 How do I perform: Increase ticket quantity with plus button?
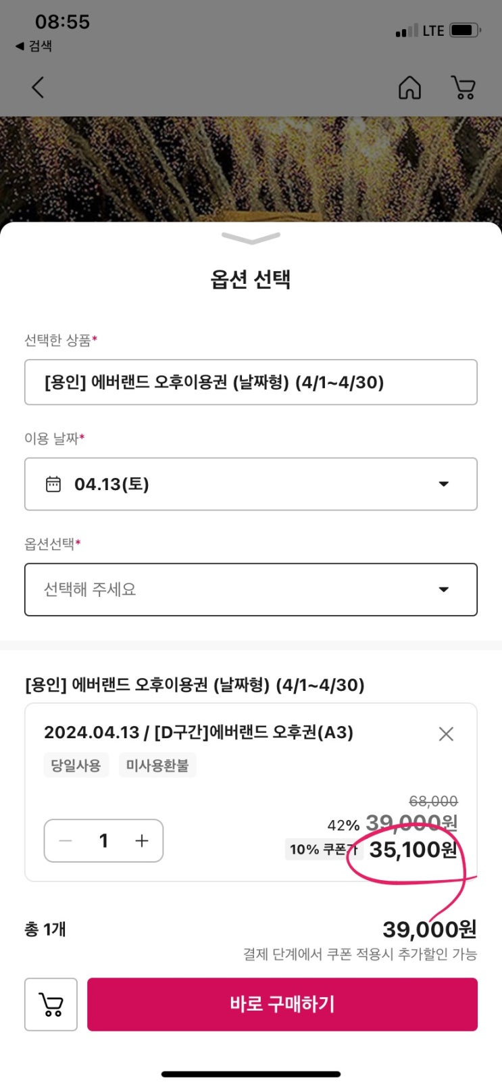pos(142,841)
